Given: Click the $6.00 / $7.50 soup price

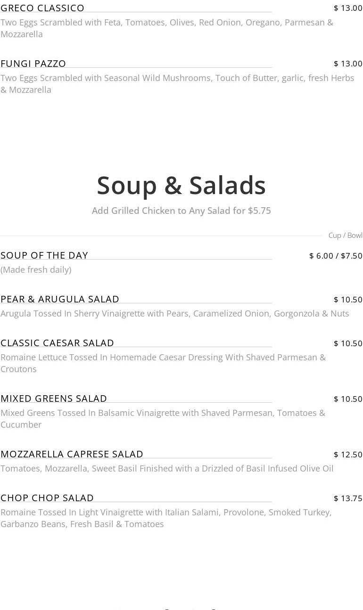Looking at the screenshot, I should [336, 256].
